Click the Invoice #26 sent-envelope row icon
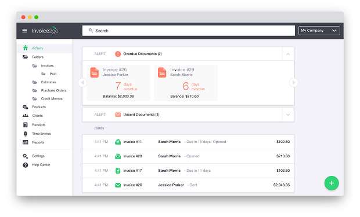Screen dimensions: 360x217 coord(118,185)
